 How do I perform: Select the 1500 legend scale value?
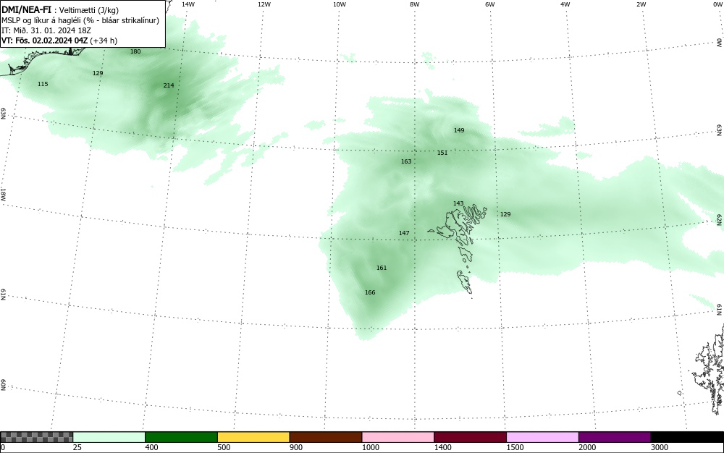point(515,447)
